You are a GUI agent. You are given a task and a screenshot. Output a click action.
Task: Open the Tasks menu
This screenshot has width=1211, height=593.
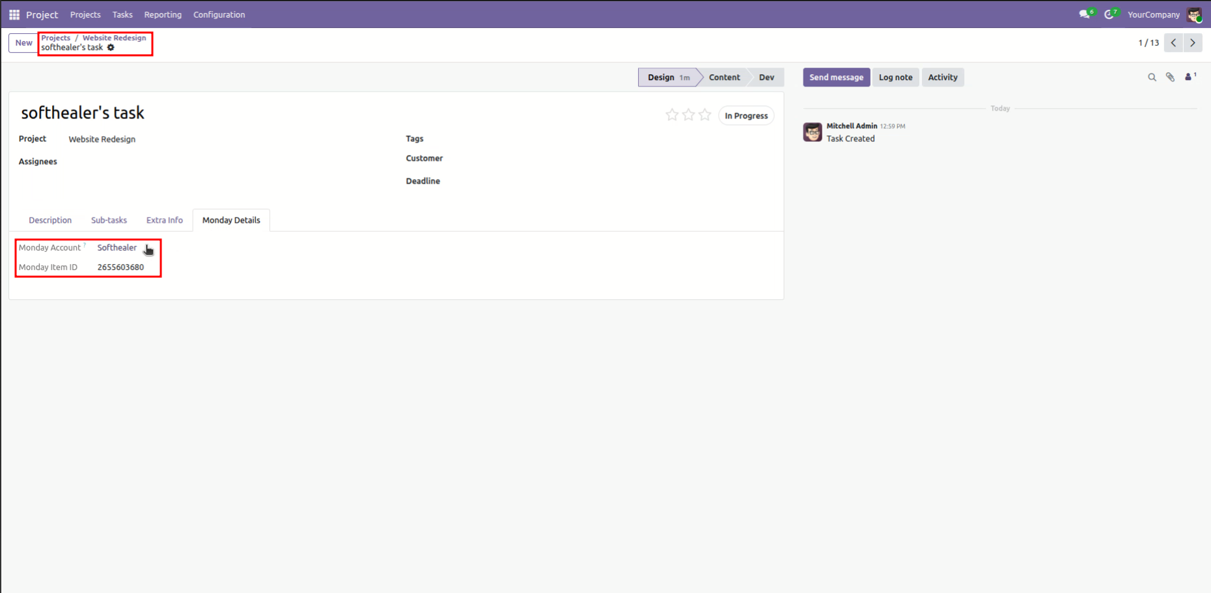122,14
